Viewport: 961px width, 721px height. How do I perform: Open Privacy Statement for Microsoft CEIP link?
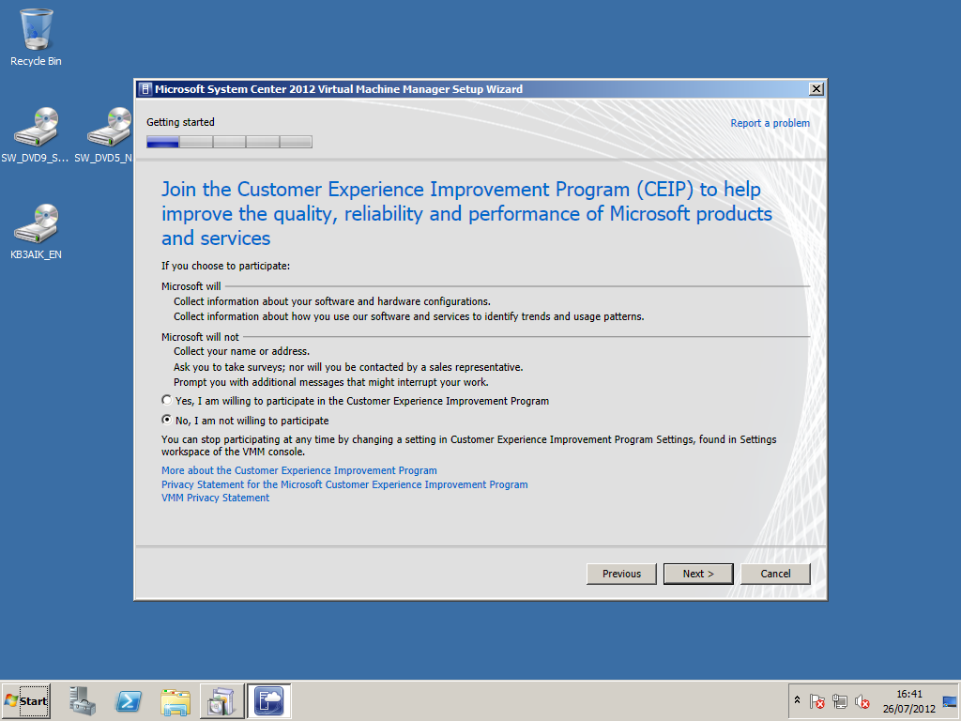[344, 484]
